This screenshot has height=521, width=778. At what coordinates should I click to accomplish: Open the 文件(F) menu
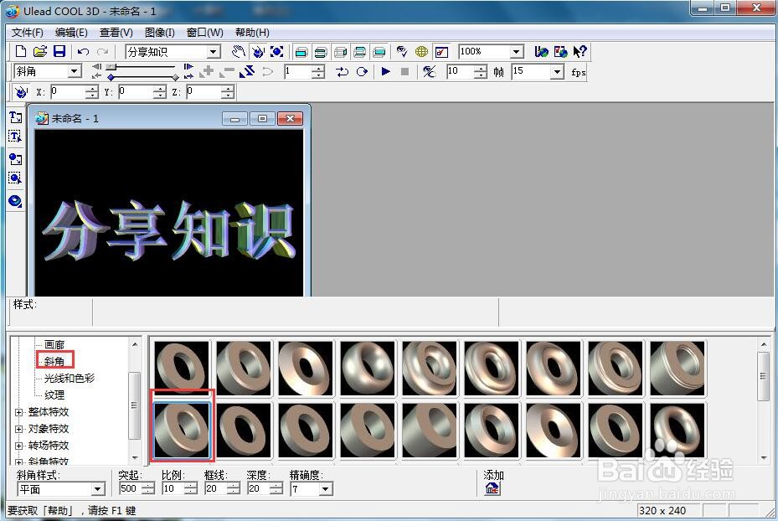click(x=28, y=33)
